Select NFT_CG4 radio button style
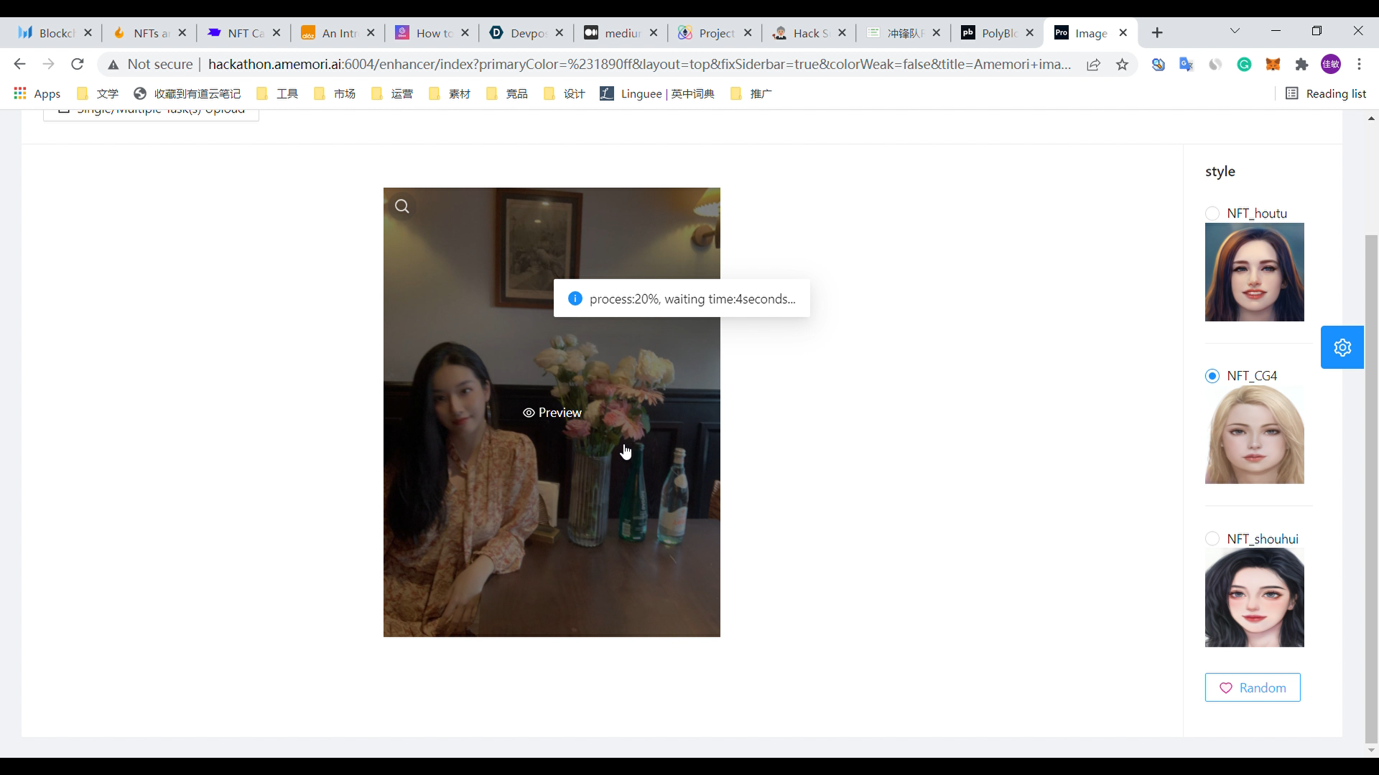Screen dimensions: 1379x775 click(1212, 376)
